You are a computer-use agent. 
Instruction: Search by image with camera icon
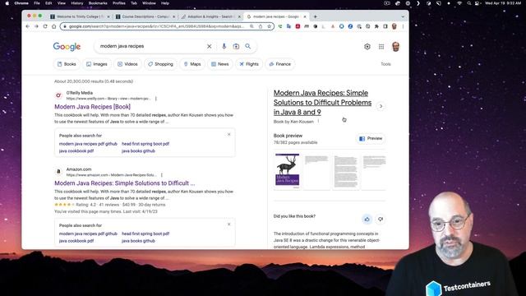tap(236, 46)
